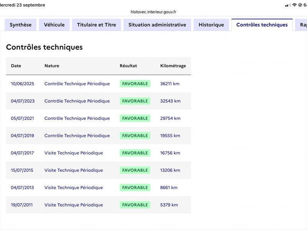The height and width of the screenshot is (230, 307).
Task: Select the Situation administrative tab
Action: [x=157, y=25]
